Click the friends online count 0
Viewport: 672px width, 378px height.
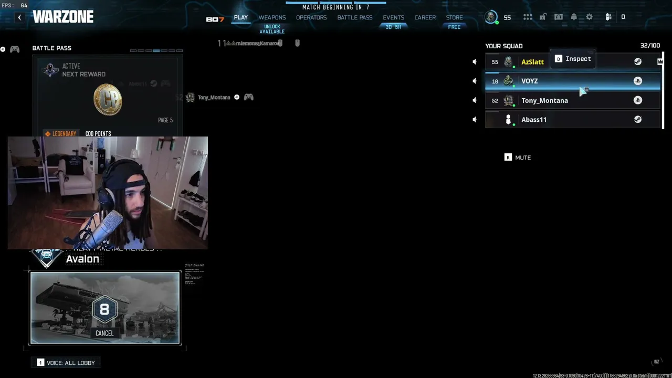click(x=623, y=17)
